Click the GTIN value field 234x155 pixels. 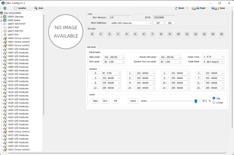164,17
